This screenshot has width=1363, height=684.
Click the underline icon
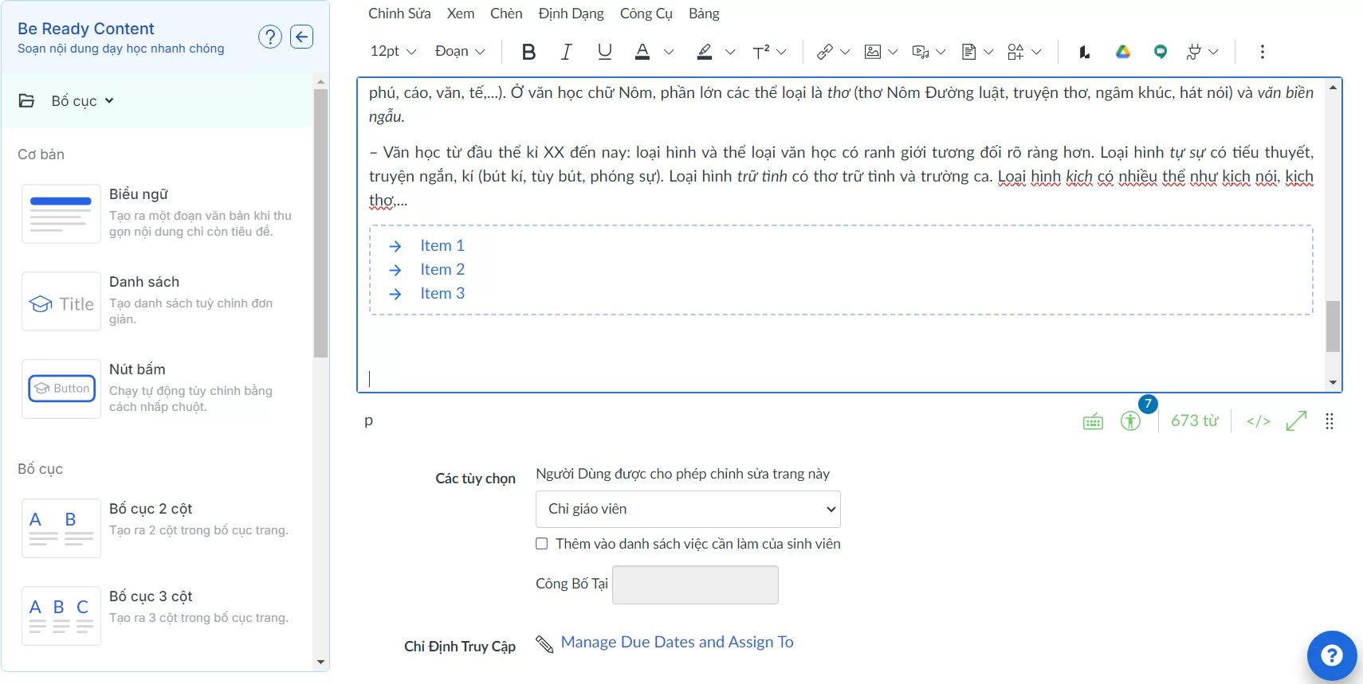pyautogui.click(x=604, y=52)
